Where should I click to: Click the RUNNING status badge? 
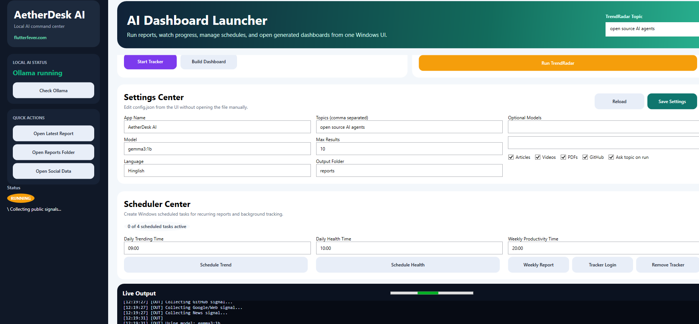21,198
